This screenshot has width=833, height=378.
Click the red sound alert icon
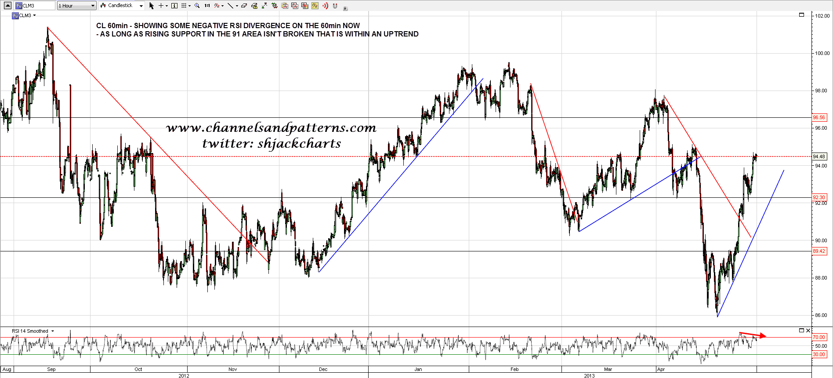(325, 6)
